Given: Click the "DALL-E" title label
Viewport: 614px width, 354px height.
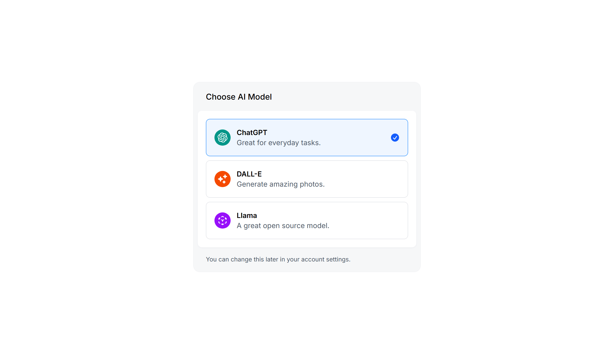Looking at the screenshot, I should click(249, 174).
